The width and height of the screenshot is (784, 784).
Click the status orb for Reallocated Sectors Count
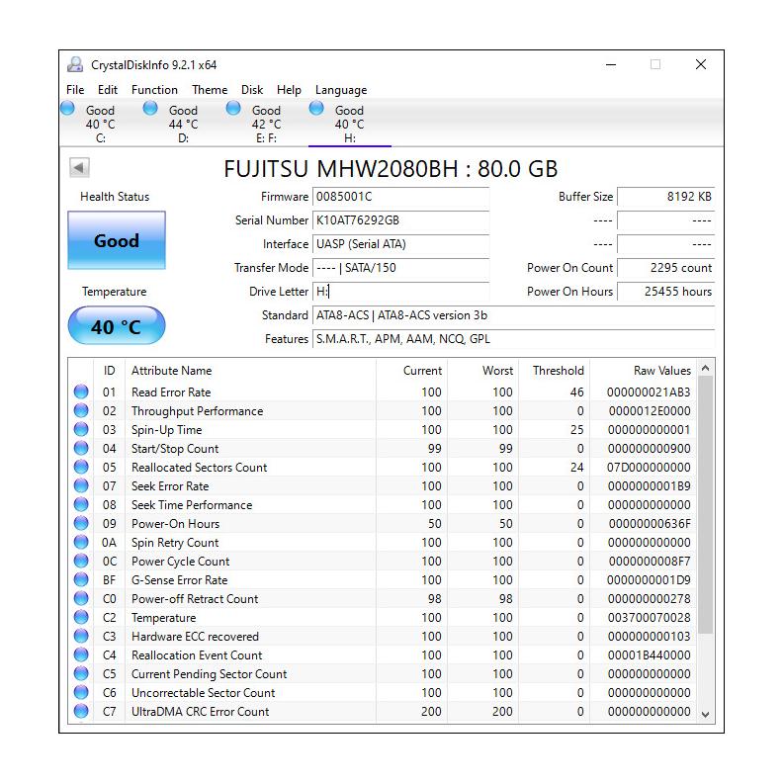coord(81,468)
